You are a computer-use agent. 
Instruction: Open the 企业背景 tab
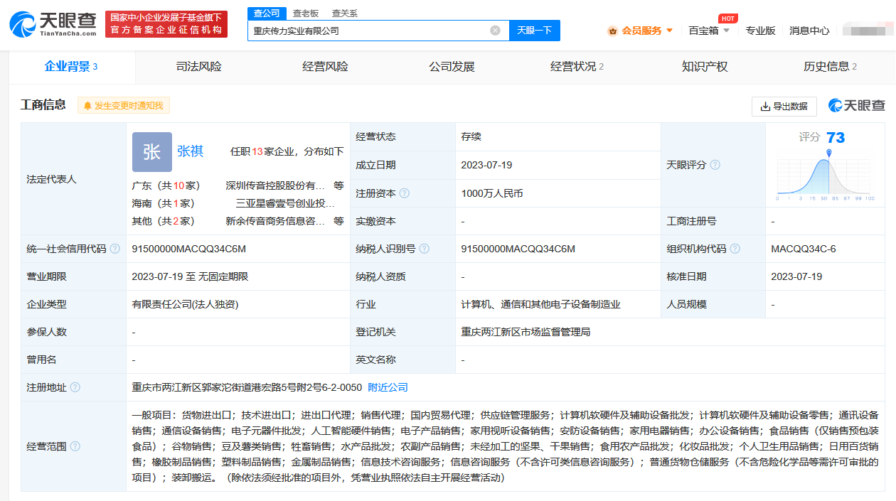tap(71, 67)
